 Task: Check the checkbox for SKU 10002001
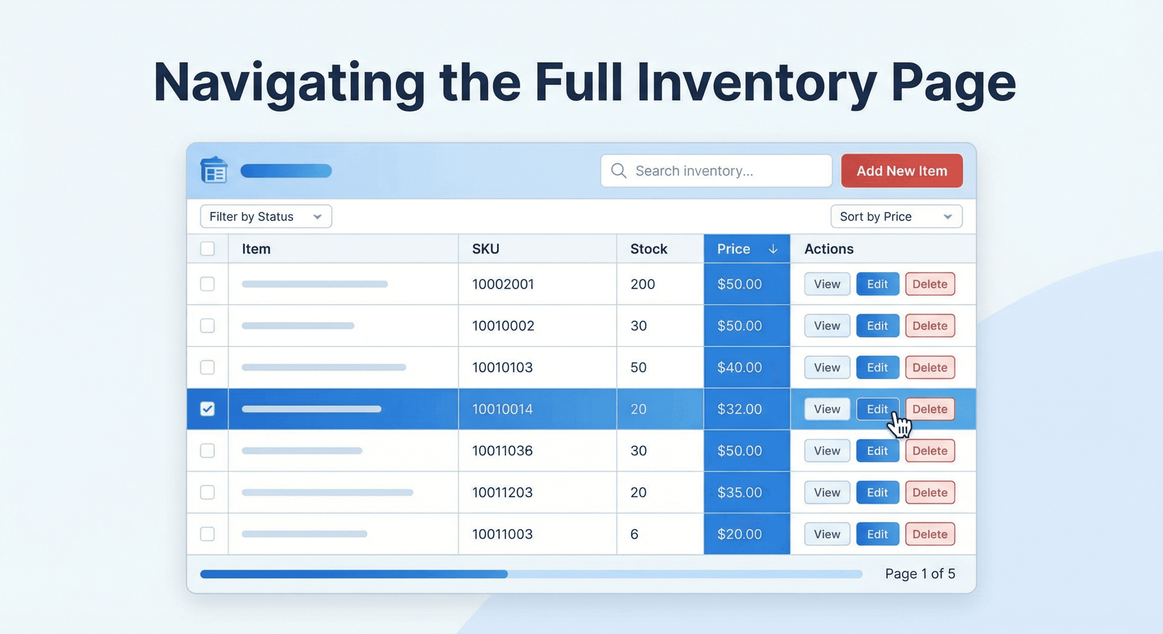pos(208,284)
